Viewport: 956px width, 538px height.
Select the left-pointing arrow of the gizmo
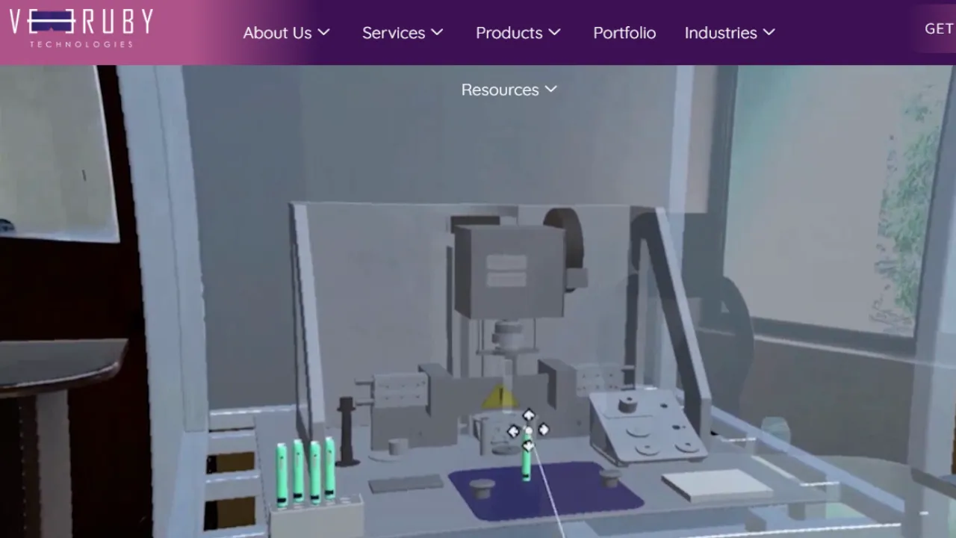pyautogui.click(x=513, y=431)
